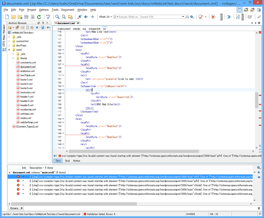Switch to the Grid tab
This screenshot has width=264, height=218.
[x=67, y=161]
